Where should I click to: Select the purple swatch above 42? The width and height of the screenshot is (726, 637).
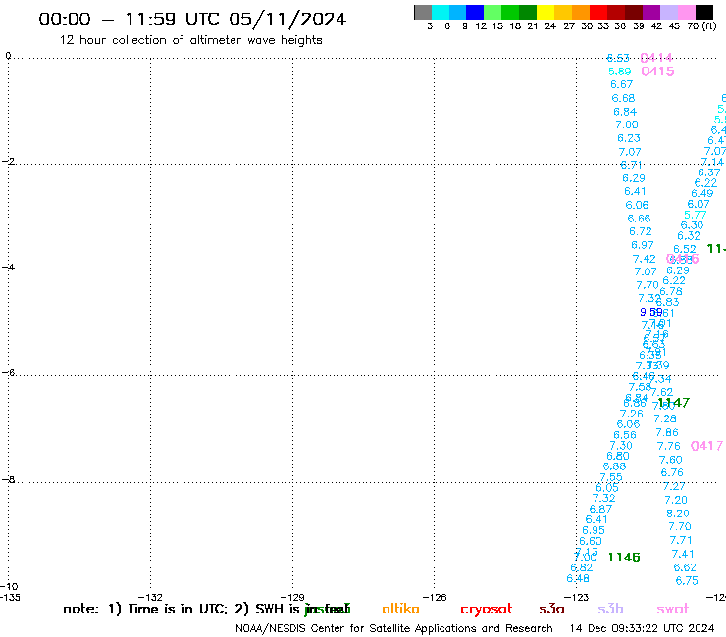[x=651, y=12]
